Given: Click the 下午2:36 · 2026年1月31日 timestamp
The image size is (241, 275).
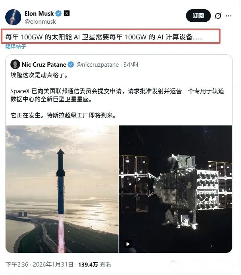Looking at the screenshot, I should pos(39,265).
